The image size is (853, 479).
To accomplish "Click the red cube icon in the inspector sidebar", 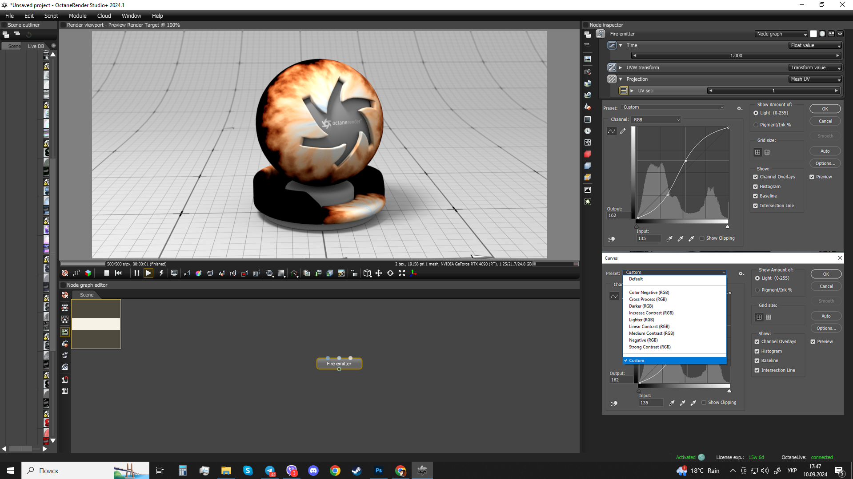I will point(588,154).
